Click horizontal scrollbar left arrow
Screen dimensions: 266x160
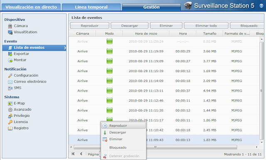tap(71, 147)
